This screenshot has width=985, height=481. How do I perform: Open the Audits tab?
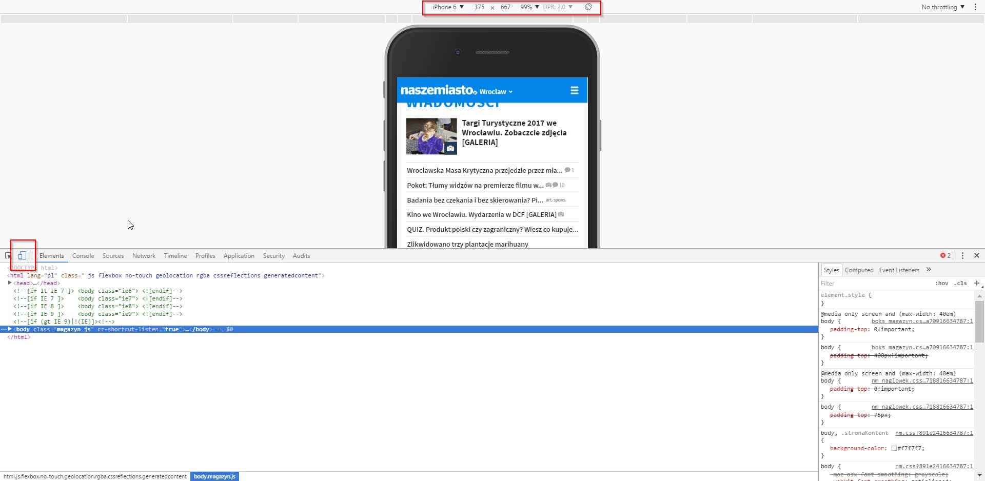pyautogui.click(x=302, y=256)
